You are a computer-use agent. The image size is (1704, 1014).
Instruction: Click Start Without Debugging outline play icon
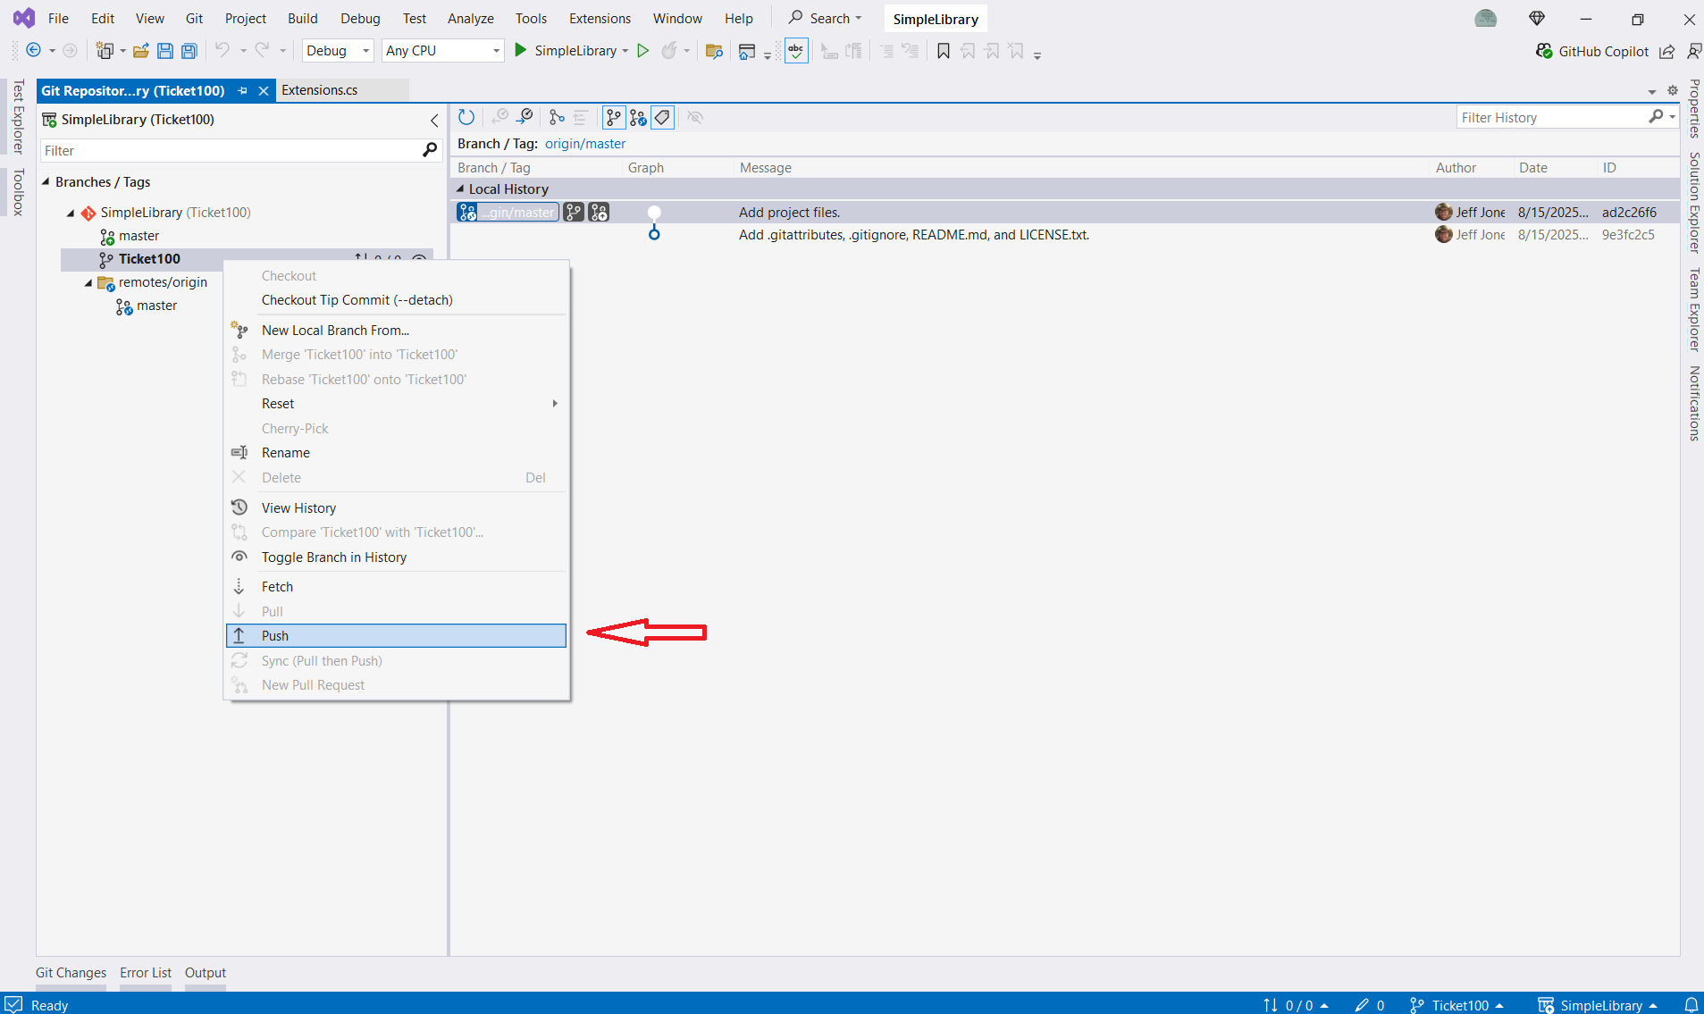[x=642, y=51]
